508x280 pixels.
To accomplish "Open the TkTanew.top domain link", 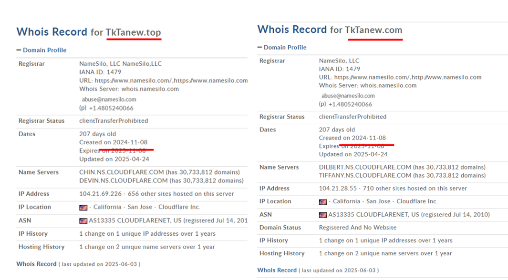I will 134,32.
